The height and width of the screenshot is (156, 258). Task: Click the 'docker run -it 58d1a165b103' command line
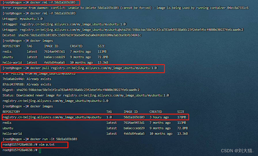(40, 139)
